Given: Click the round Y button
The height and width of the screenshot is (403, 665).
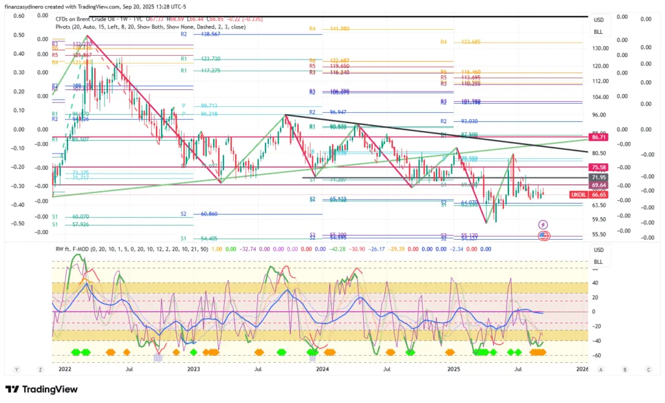Looking at the screenshot, I should (x=16, y=369).
